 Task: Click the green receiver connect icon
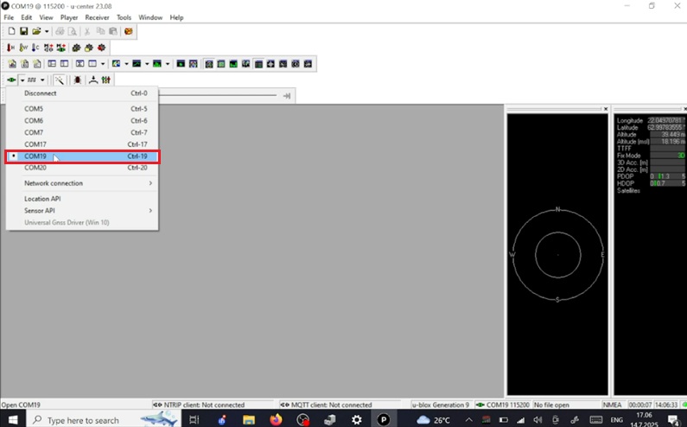11,80
